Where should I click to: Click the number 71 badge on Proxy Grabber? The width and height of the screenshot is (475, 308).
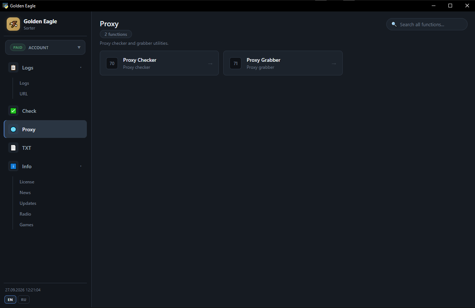pos(235,63)
